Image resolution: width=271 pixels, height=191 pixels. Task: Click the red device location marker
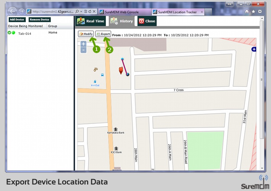(121, 70)
